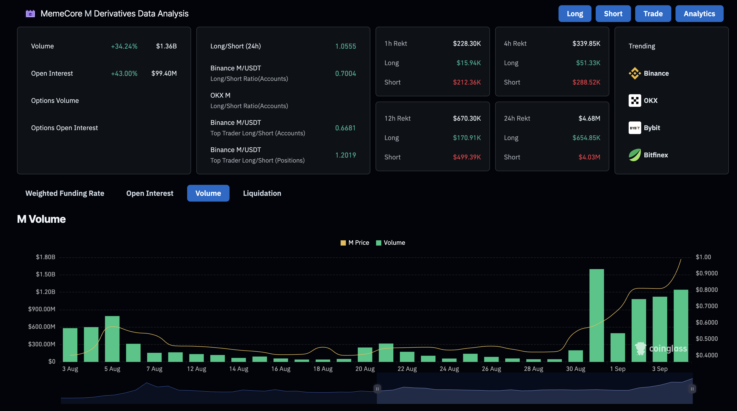Switch to Weighted Funding Rate tab

click(x=65, y=193)
